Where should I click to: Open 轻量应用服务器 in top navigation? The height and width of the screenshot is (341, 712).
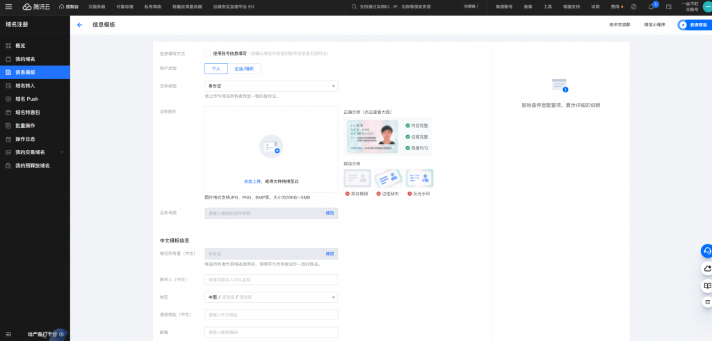coord(187,7)
